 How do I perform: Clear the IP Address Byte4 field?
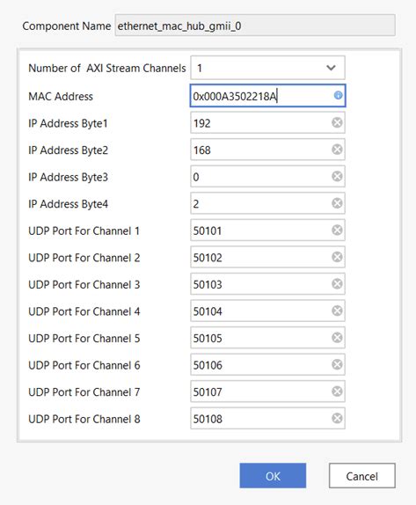coord(337,203)
